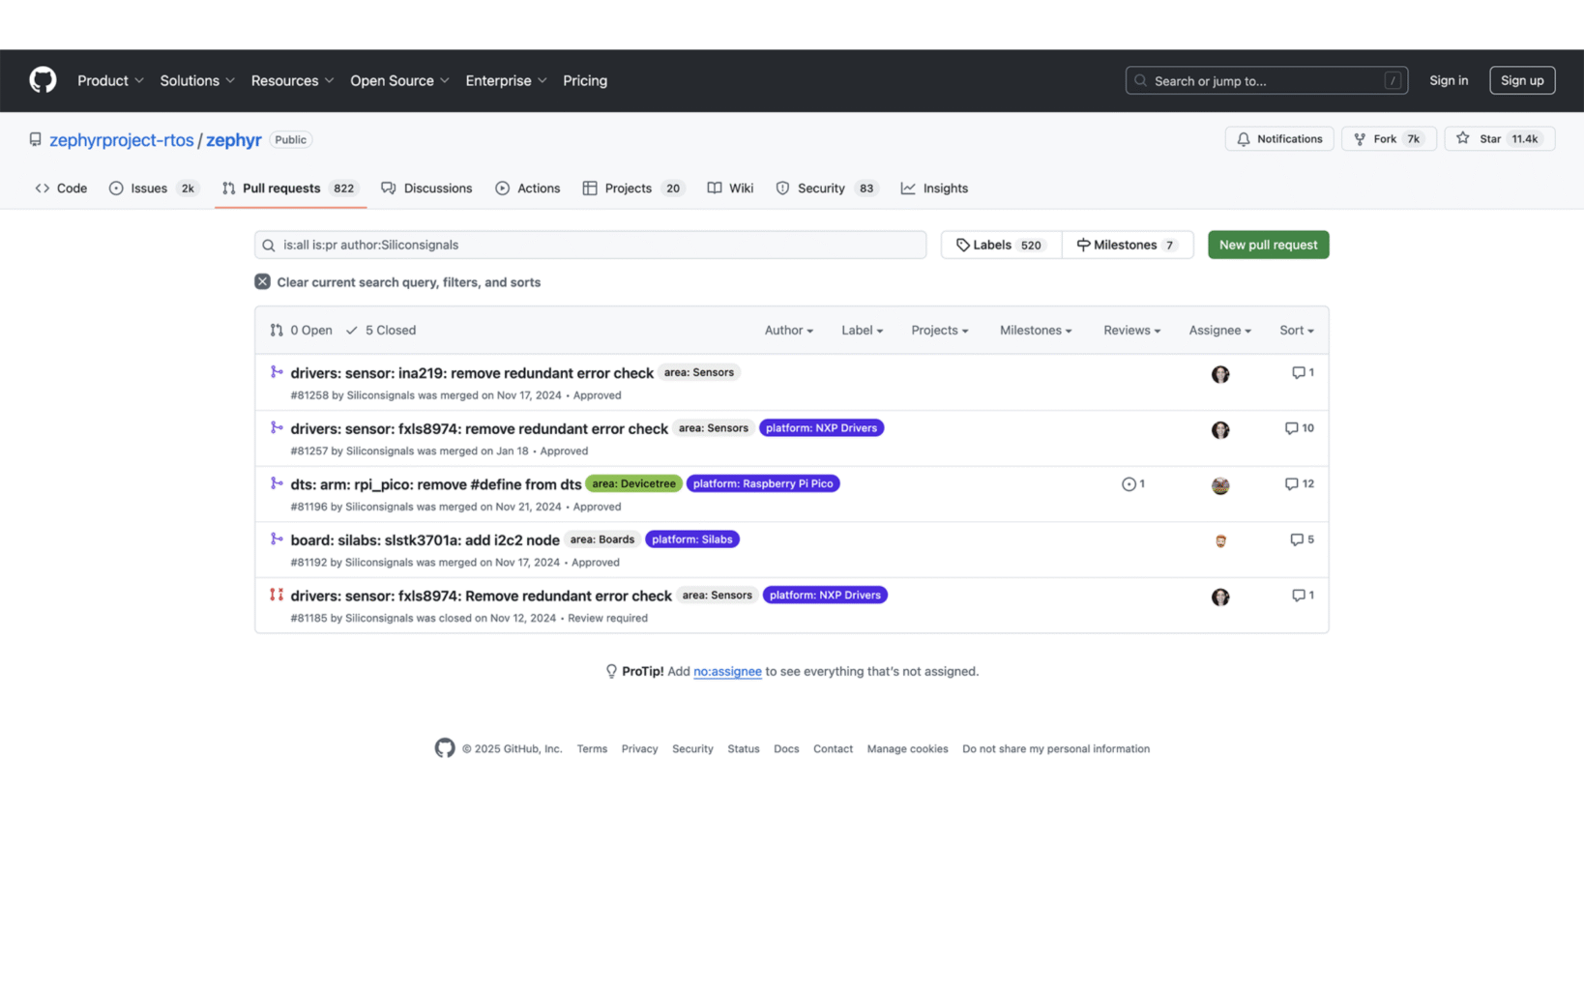This screenshot has width=1584, height=990.
Task: Click the 'platform: Silabs' label
Action: (x=692, y=539)
